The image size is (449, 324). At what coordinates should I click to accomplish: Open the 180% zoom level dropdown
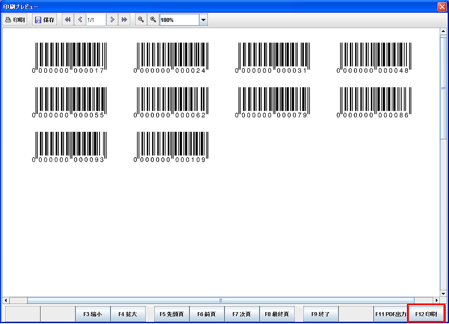click(203, 20)
